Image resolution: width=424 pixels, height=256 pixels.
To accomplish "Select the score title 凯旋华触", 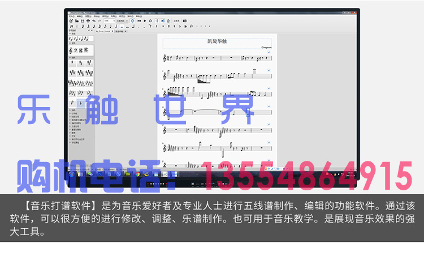I will coord(217,41).
